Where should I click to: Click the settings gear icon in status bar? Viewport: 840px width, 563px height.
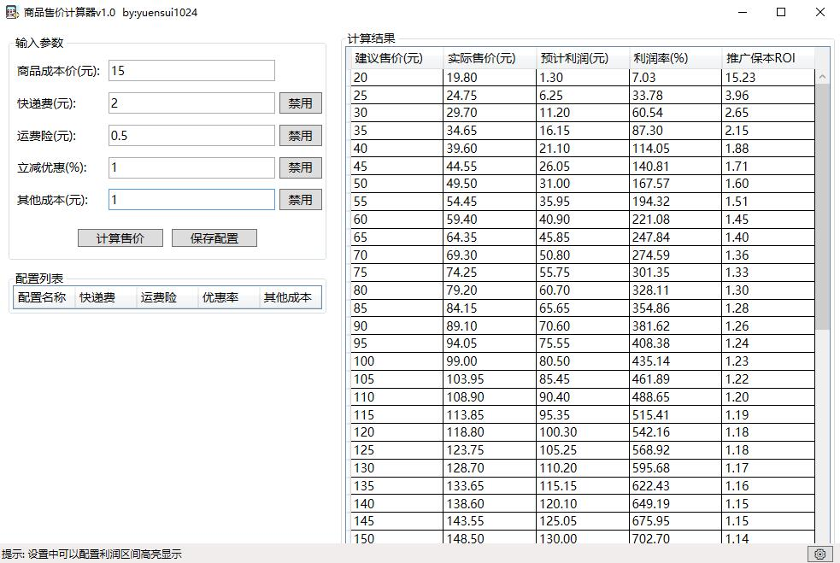[x=819, y=554]
